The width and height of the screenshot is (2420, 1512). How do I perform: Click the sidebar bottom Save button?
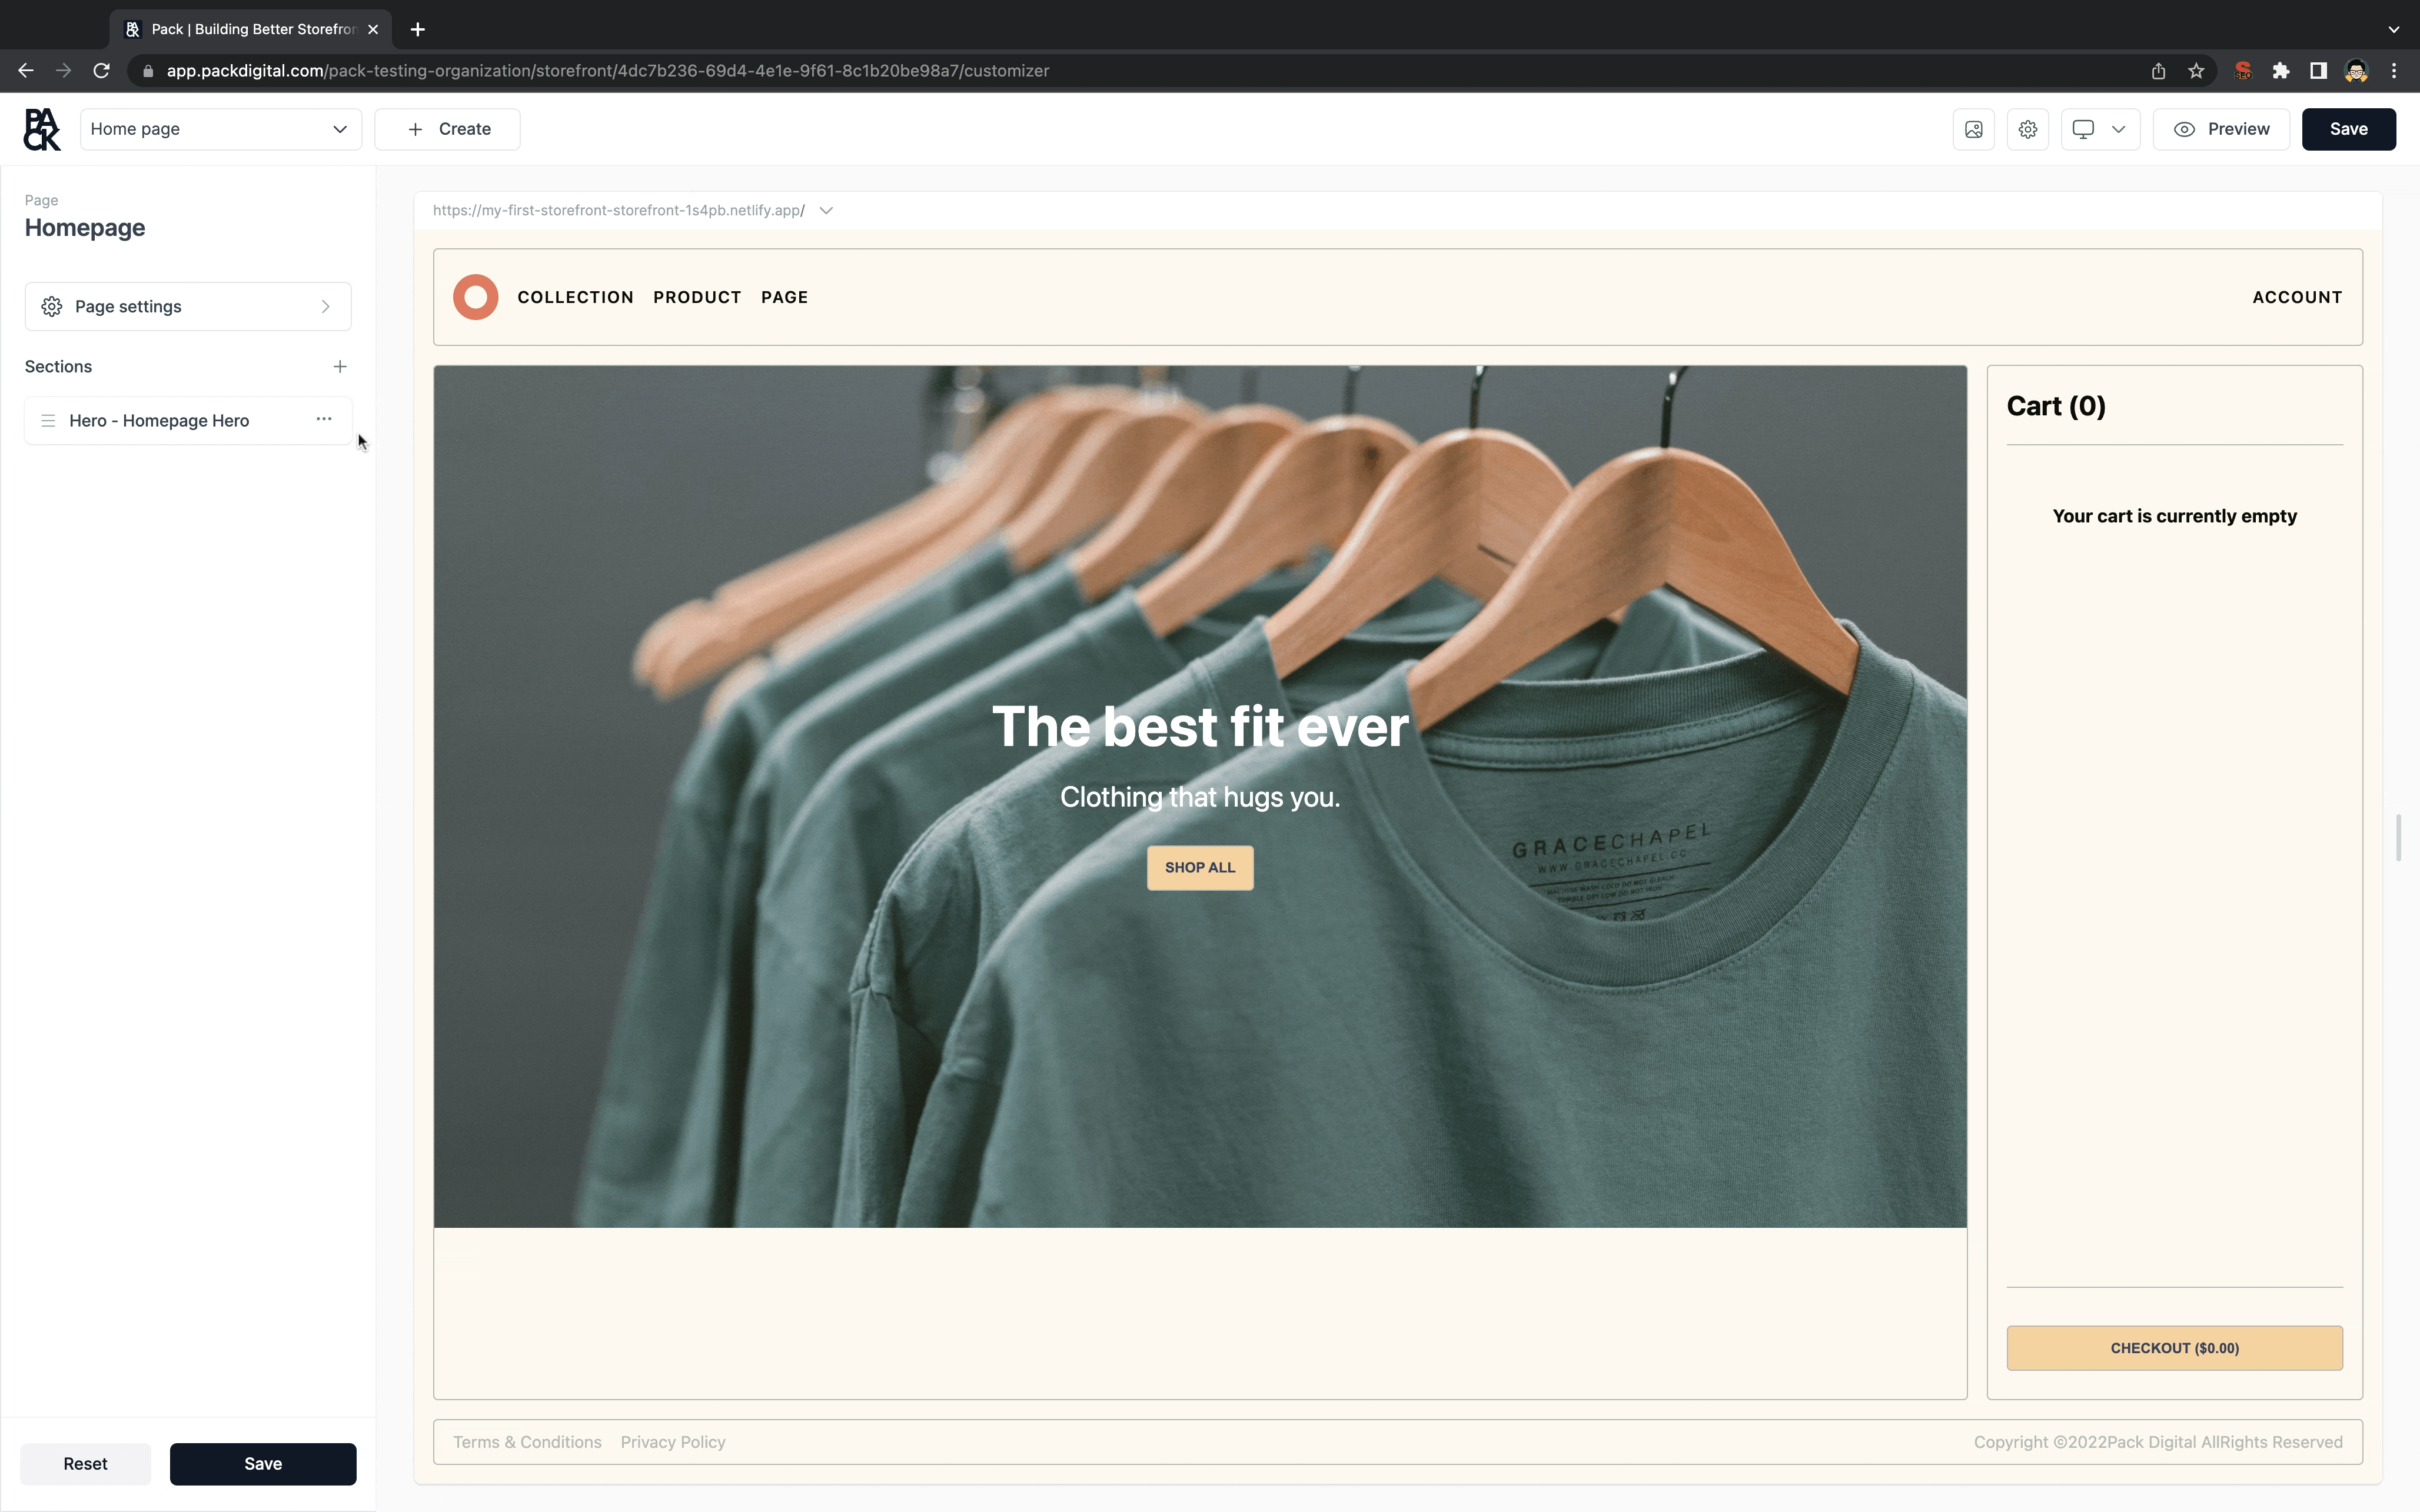tap(263, 1463)
